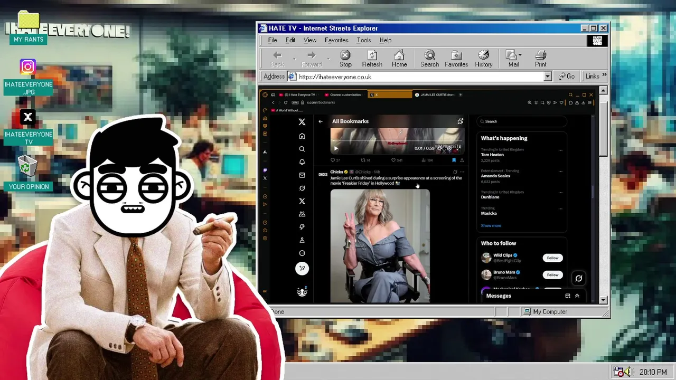676x380 pixels.
Task: Like the post with 541 likes
Action: pyautogui.click(x=397, y=160)
